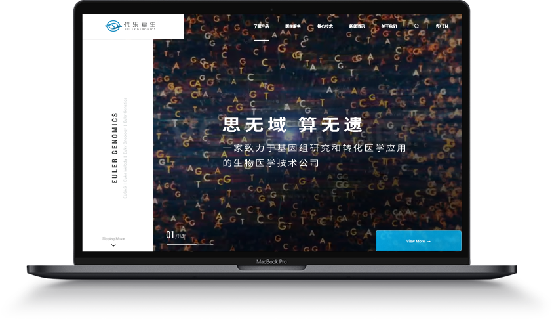Viewport: 552px width, 319px height.
Task: Go to 核心技术 navigation item
Action: [325, 26]
